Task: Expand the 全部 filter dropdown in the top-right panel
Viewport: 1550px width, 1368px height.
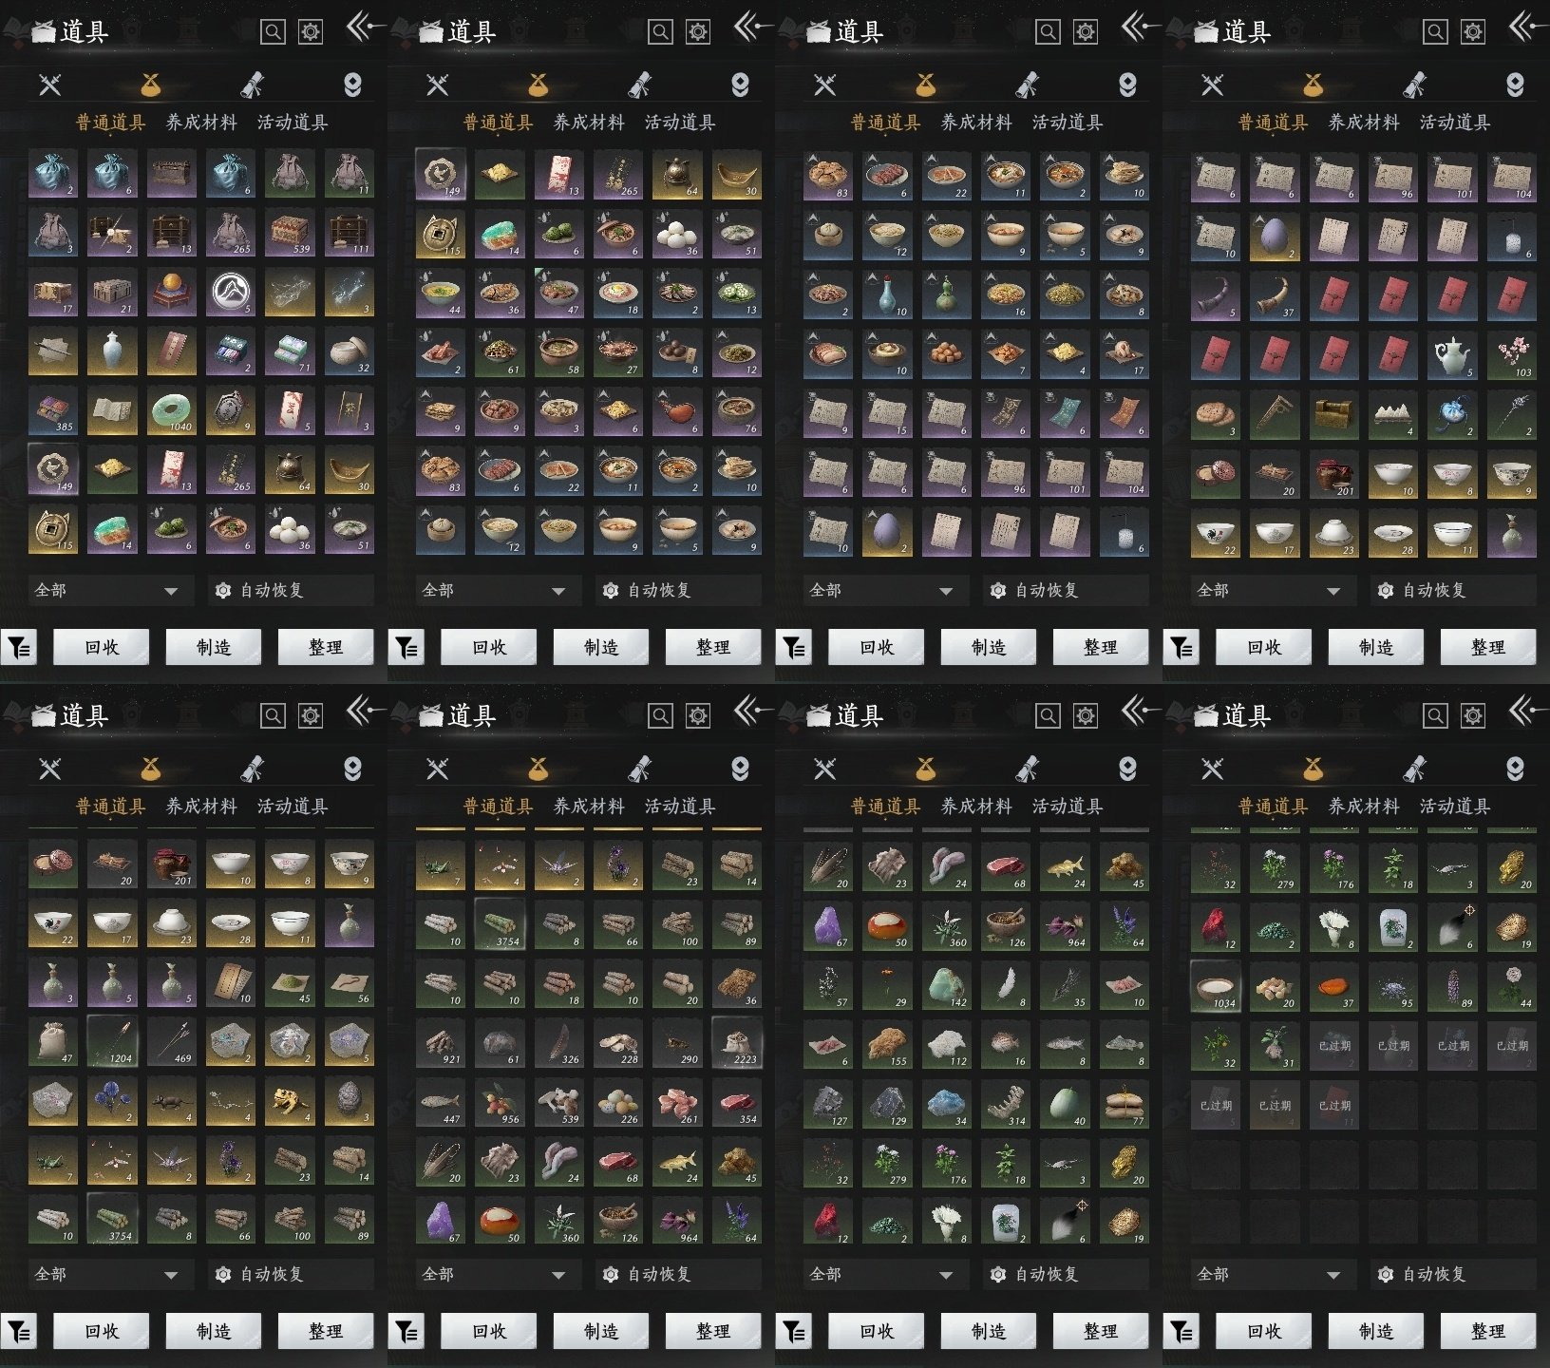Action: 1269,591
